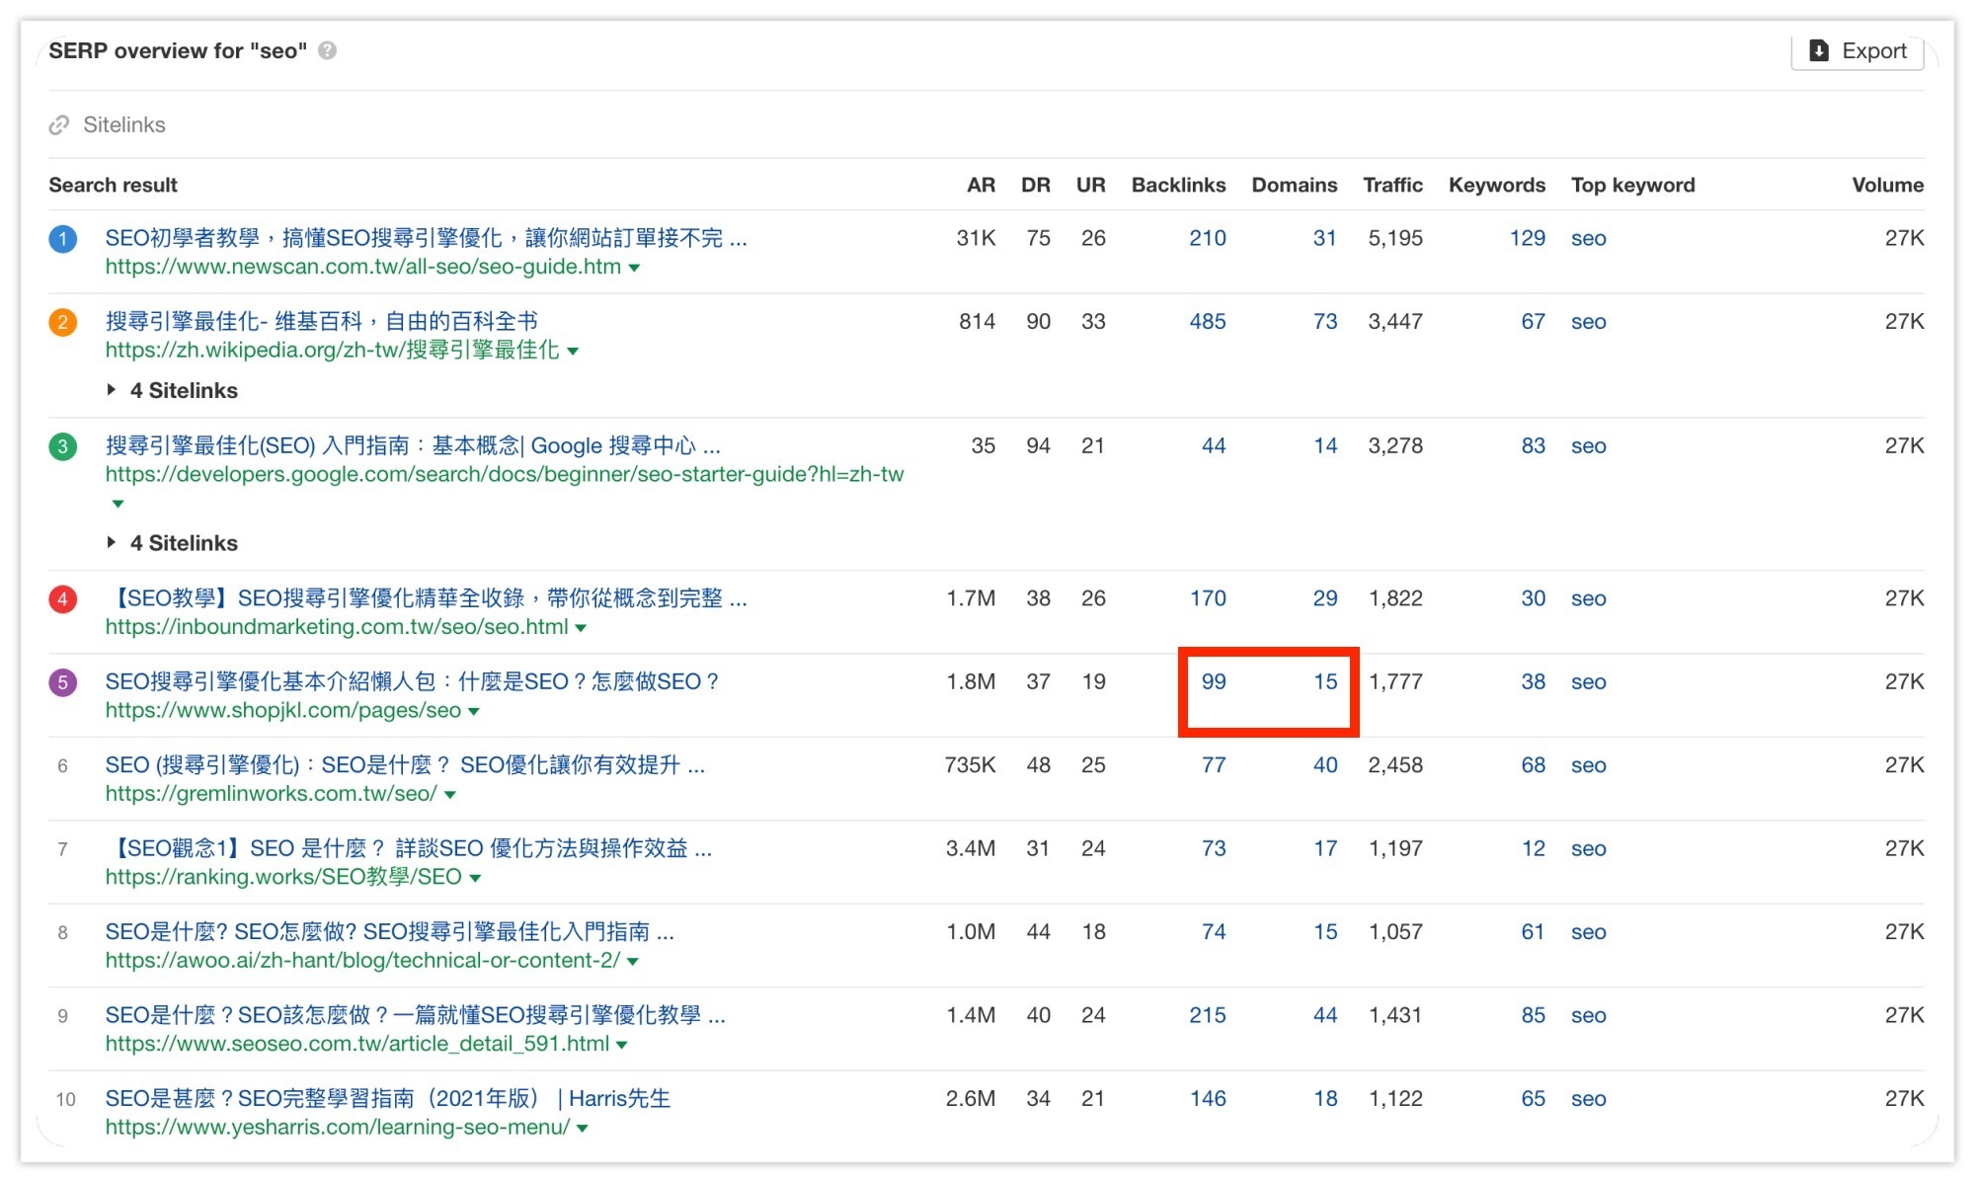
Task: Click the orange number 2 position badge
Action: [63, 322]
